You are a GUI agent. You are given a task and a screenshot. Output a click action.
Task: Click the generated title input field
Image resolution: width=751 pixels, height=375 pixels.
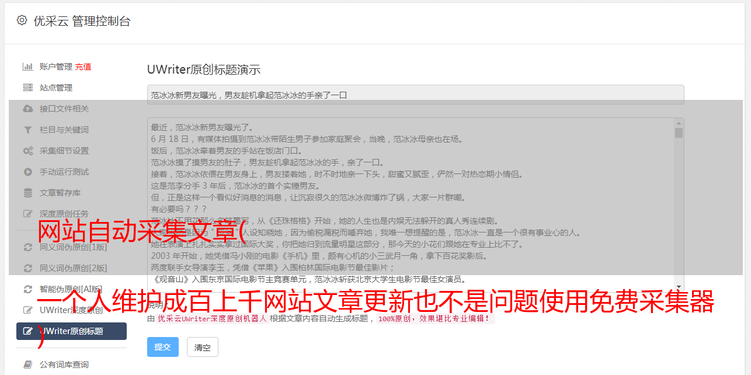[x=415, y=95]
